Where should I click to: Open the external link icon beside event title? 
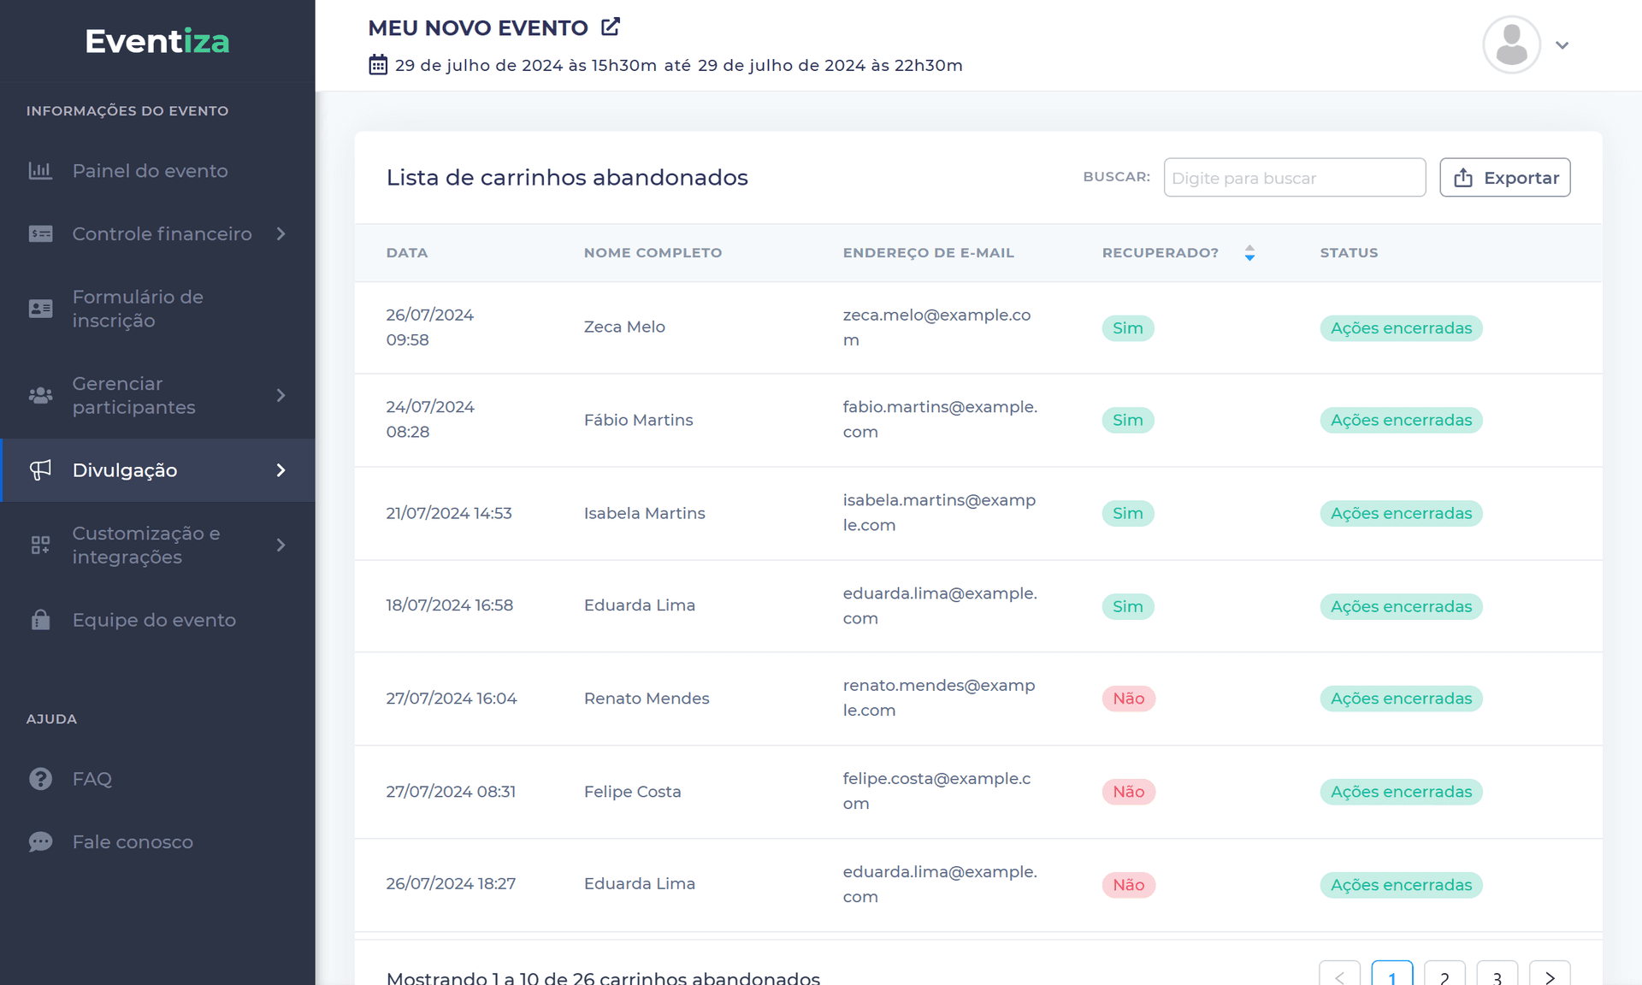610,27
